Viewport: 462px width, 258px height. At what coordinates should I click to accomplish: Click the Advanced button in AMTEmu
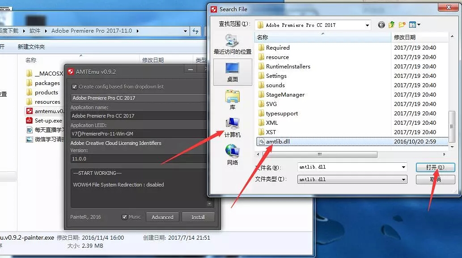(162, 217)
